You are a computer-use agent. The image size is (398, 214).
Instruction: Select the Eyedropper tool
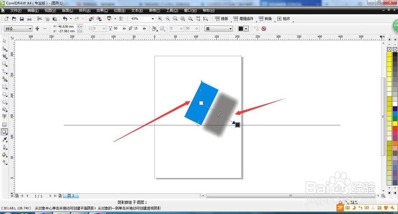coord(4,139)
